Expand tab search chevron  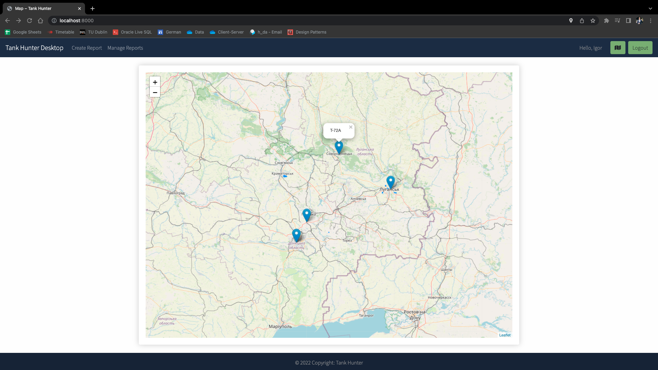coord(650,9)
